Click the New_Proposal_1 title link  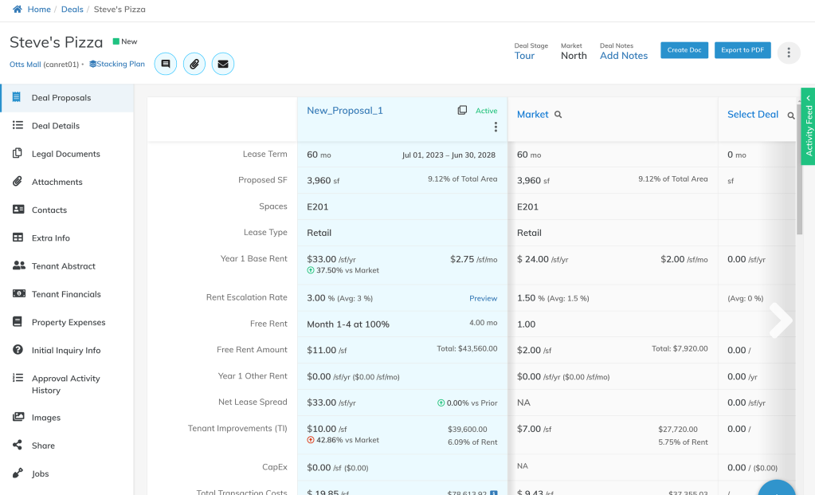[x=345, y=110]
